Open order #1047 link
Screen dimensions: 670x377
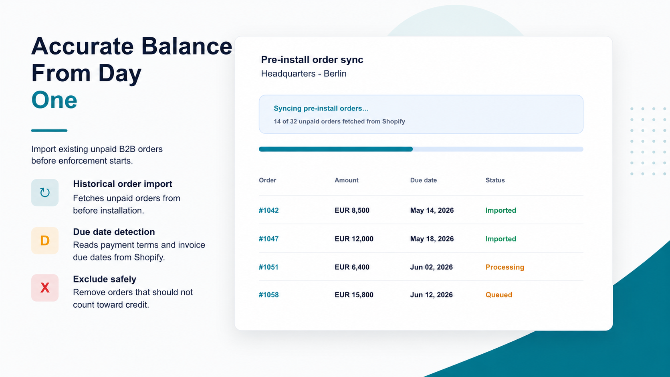pyautogui.click(x=268, y=239)
